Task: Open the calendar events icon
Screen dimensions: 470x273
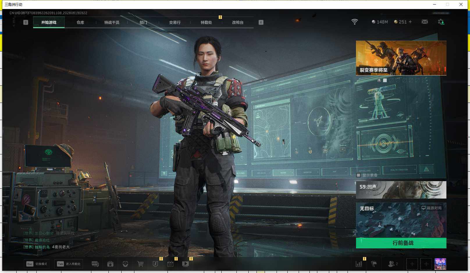Action: [x=170, y=264]
